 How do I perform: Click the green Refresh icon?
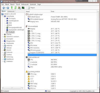coord(15,8)
